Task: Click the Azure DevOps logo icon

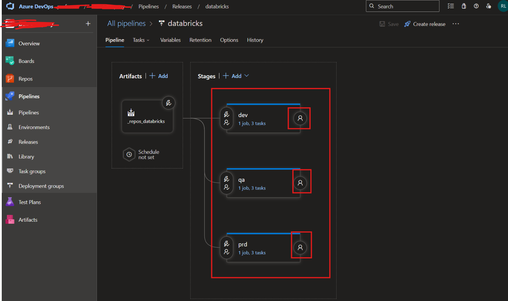Action: [10, 6]
